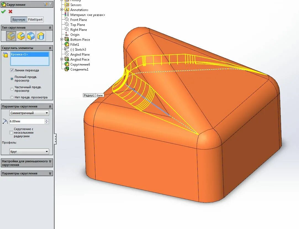Select the face fillet type icon
The height and width of the screenshot is (229, 299).
coord(31,36)
